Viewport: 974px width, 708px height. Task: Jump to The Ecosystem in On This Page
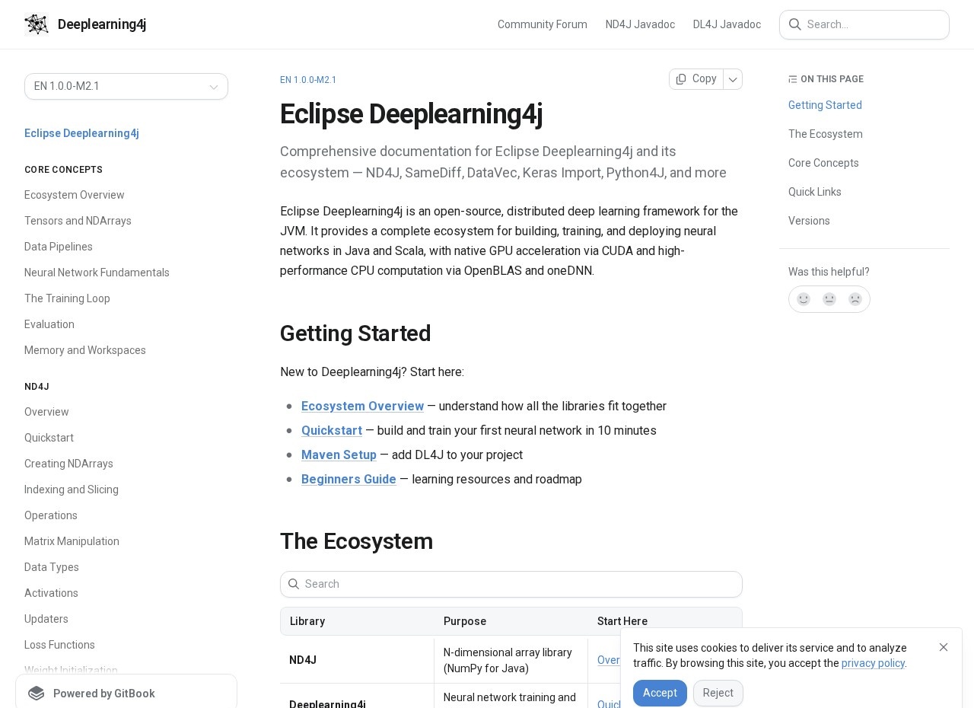826,134
